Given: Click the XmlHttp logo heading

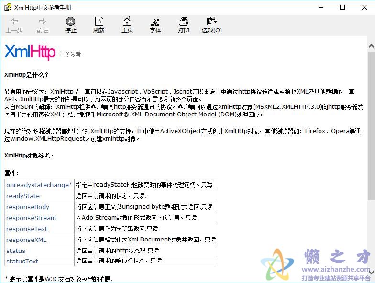Looking at the screenshot, I should pyautogui.click(x=30, y=52).
